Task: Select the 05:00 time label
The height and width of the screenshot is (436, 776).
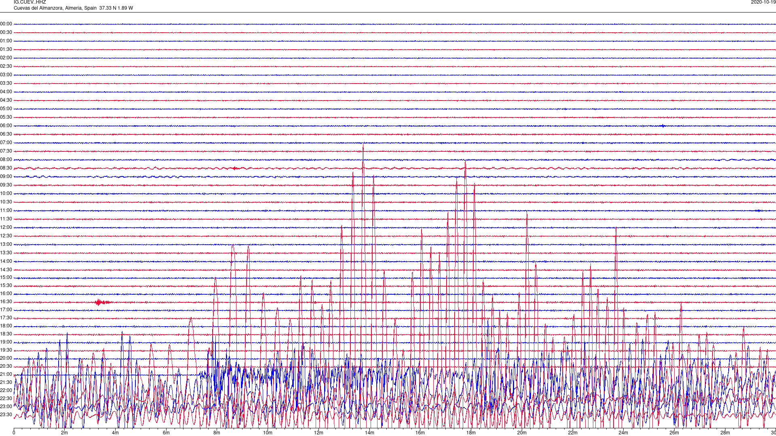Action: tap(6, 109)
